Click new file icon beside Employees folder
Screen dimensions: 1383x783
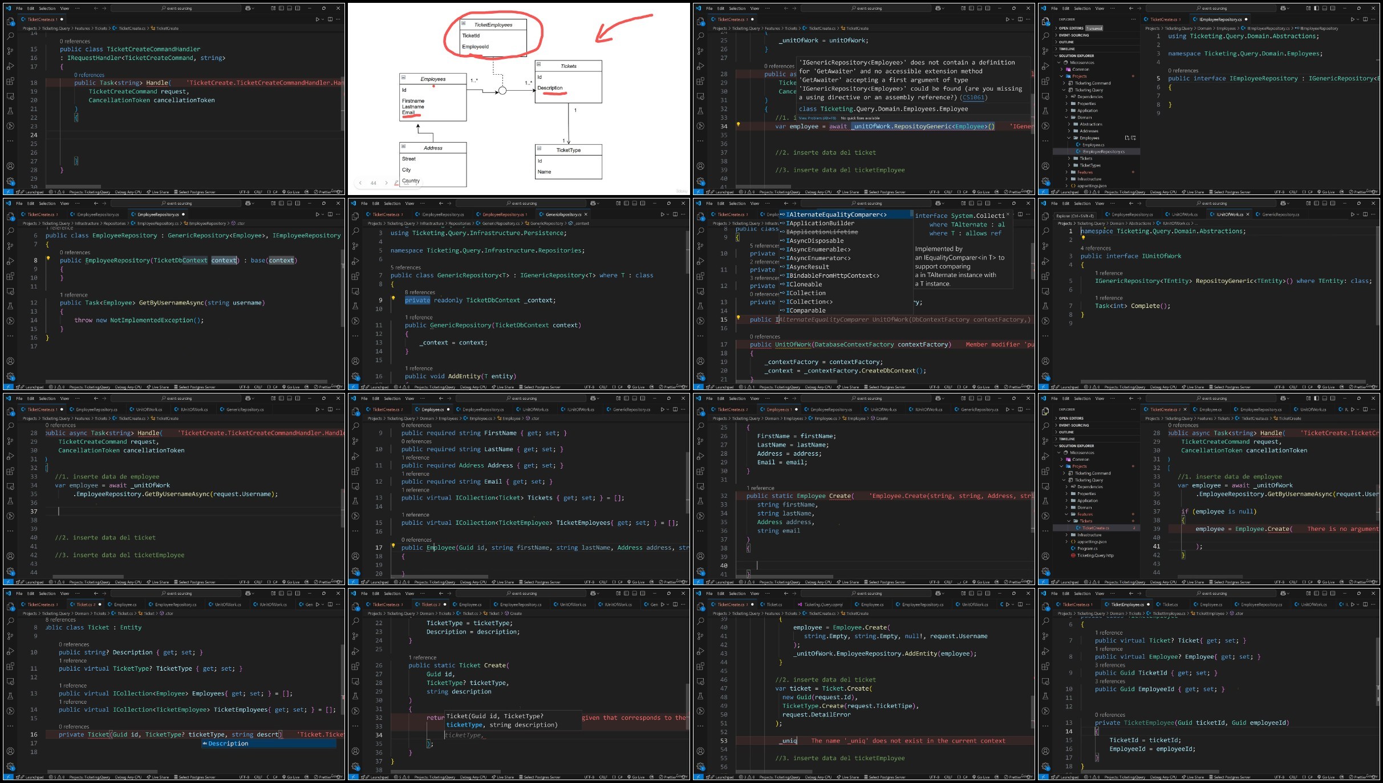1127,138
